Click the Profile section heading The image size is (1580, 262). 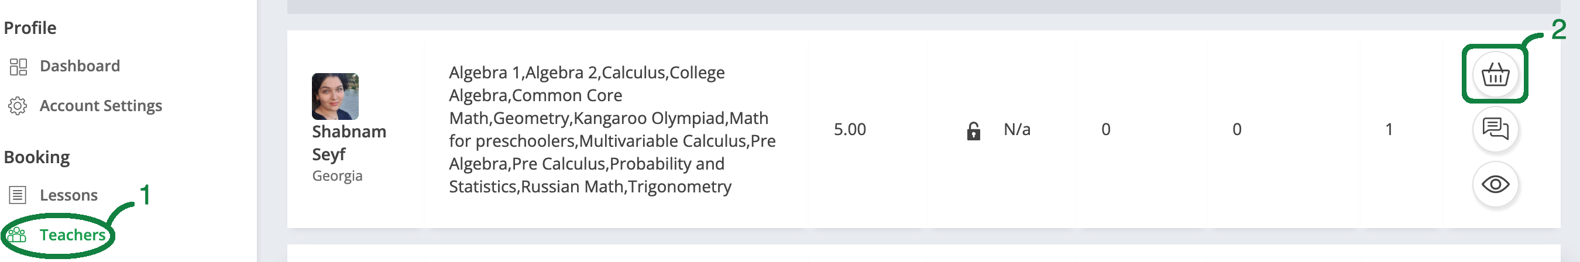click(30, 28)
